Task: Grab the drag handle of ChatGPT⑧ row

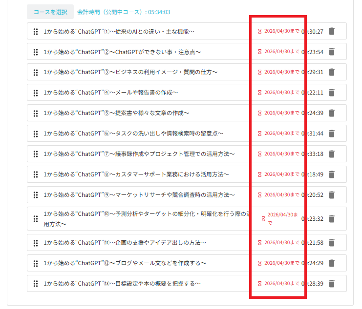Action: click(36, 174)
